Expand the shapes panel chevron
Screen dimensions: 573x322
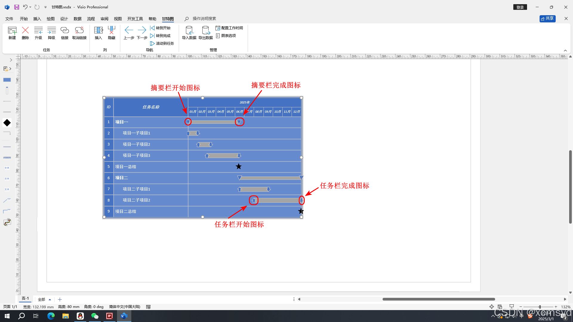[x=11, y=60]
